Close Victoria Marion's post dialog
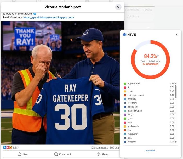 point(118,7)
